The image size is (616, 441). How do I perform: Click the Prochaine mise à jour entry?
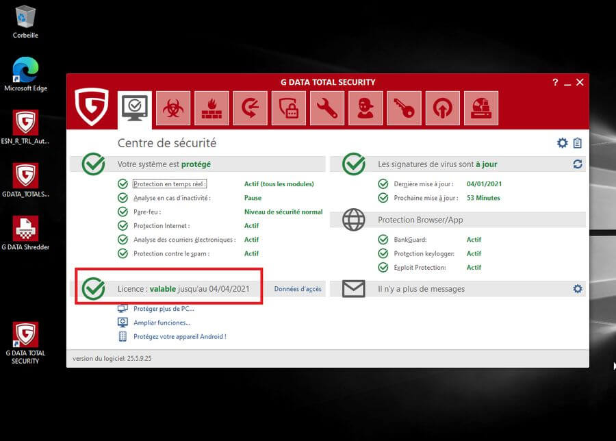(426, 198)
